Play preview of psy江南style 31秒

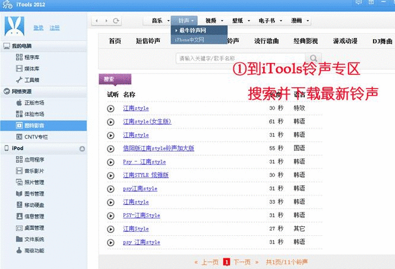click(x=110, y=189)
